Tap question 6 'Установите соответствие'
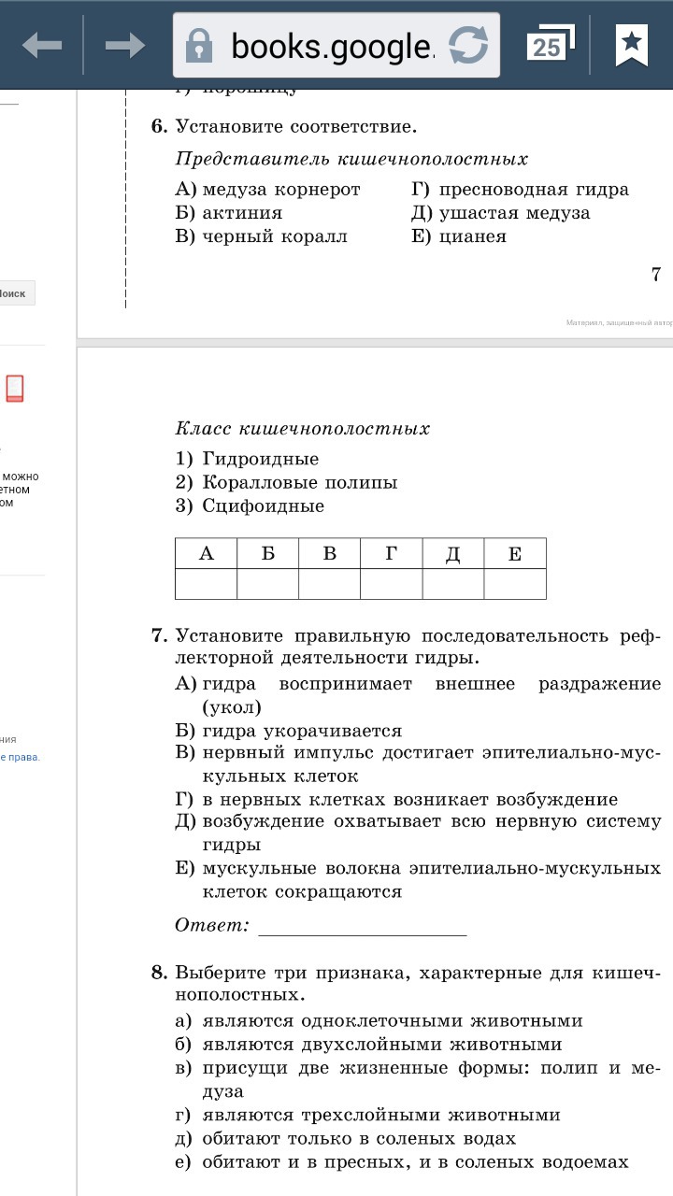Viewport: 673px width, 1196px height. tap(295, 126)
